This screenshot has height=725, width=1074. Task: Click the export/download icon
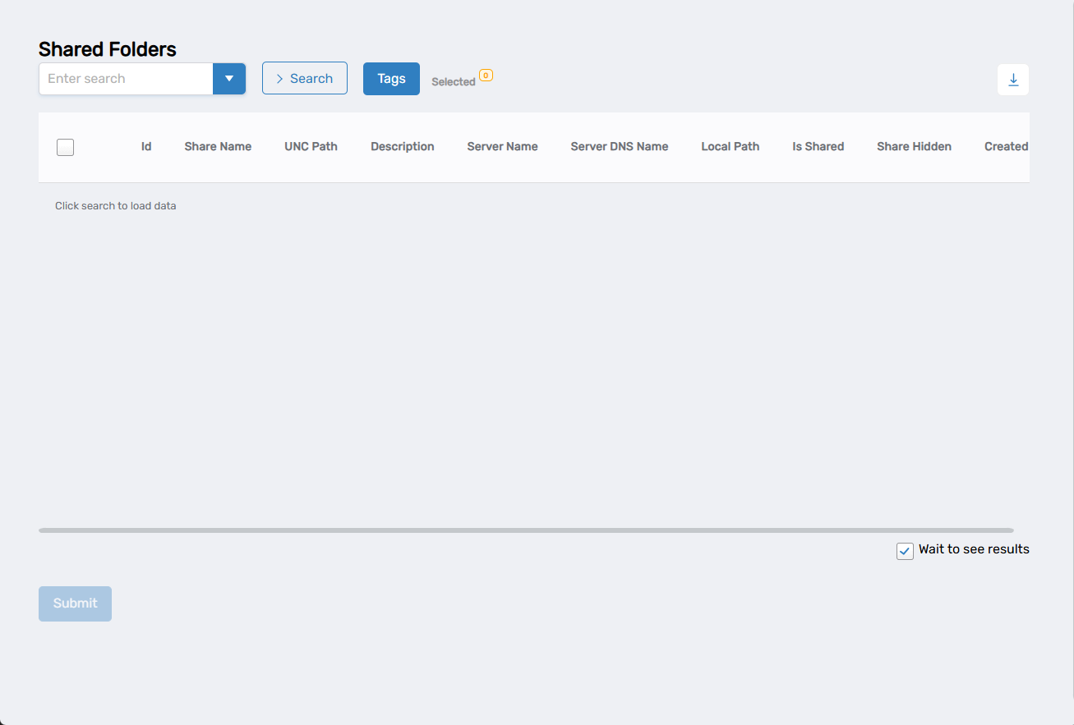(1013, 79)
